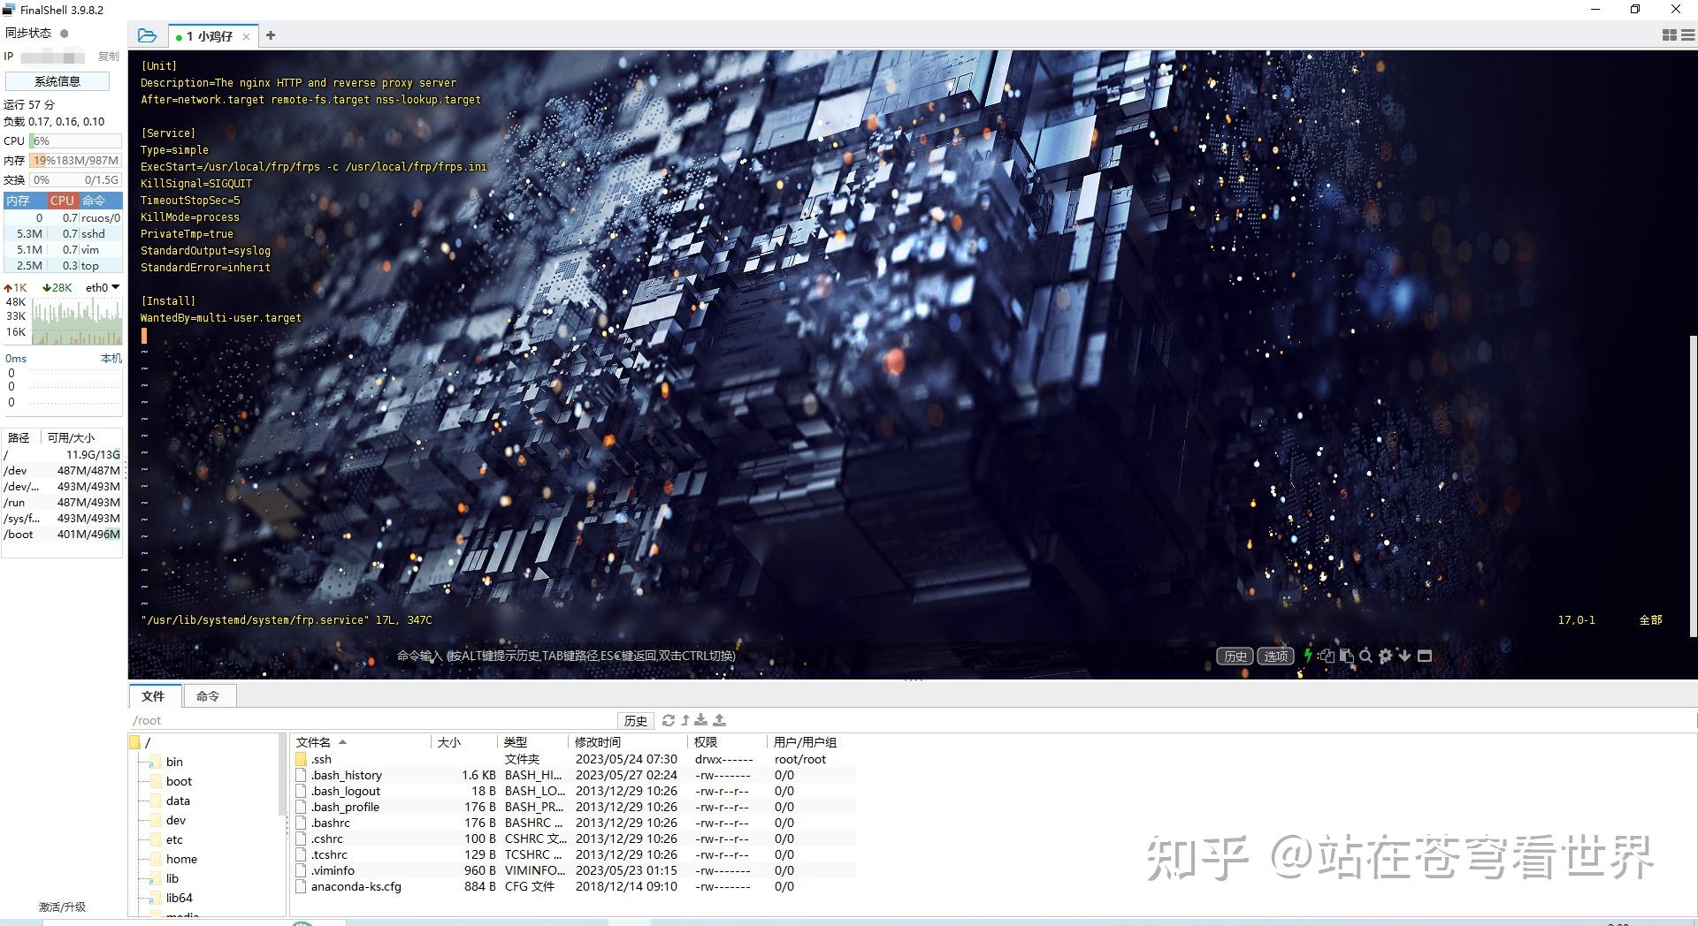This screenshot has width=1698, height=926.
Task: Sort files by 大小 column header
Action: 464,742
